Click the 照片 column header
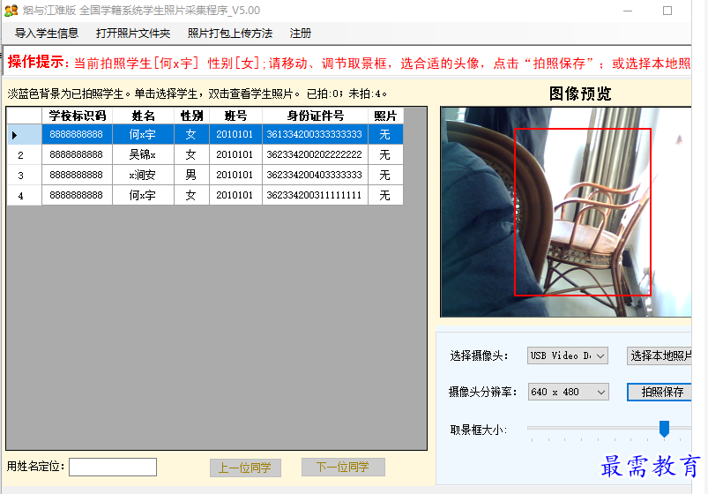Image resolution: width=708 pixels, height=494 pixels. click(x=385, y=116)
